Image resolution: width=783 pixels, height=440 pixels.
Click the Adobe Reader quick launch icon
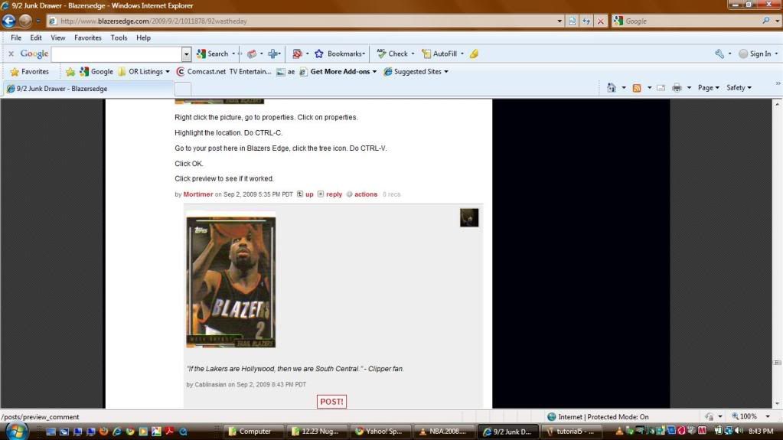[x=170, y=431]
